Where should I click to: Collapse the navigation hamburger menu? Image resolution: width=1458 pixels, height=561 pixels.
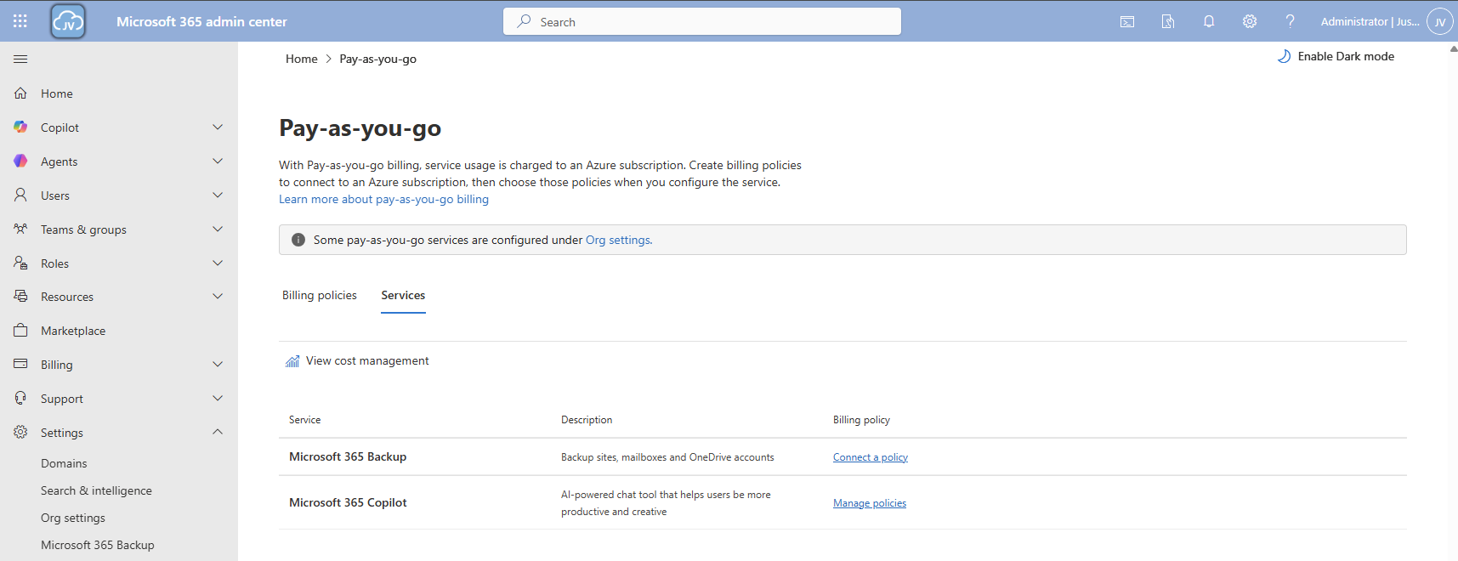(20, 59)
